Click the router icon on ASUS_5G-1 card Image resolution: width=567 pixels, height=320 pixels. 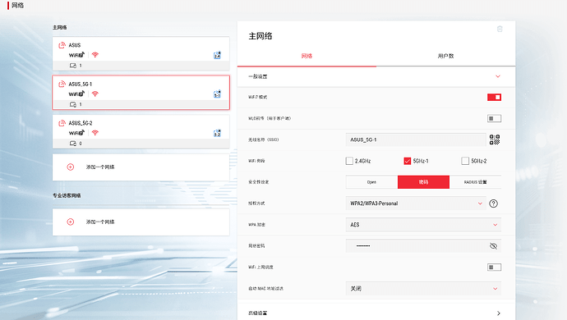[x=62, y=84]
